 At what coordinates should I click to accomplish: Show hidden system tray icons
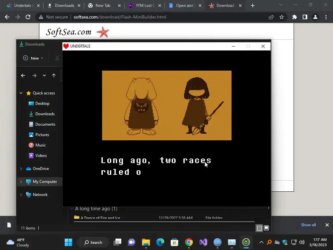pyautogui.click(x=261, y=242)
